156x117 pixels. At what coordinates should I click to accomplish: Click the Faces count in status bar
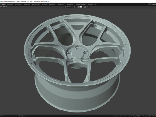click(144, 116)
